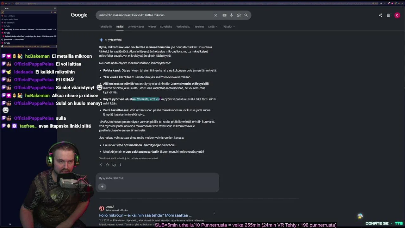Share the search results page
405x228 pixels.
pos(381,15)
